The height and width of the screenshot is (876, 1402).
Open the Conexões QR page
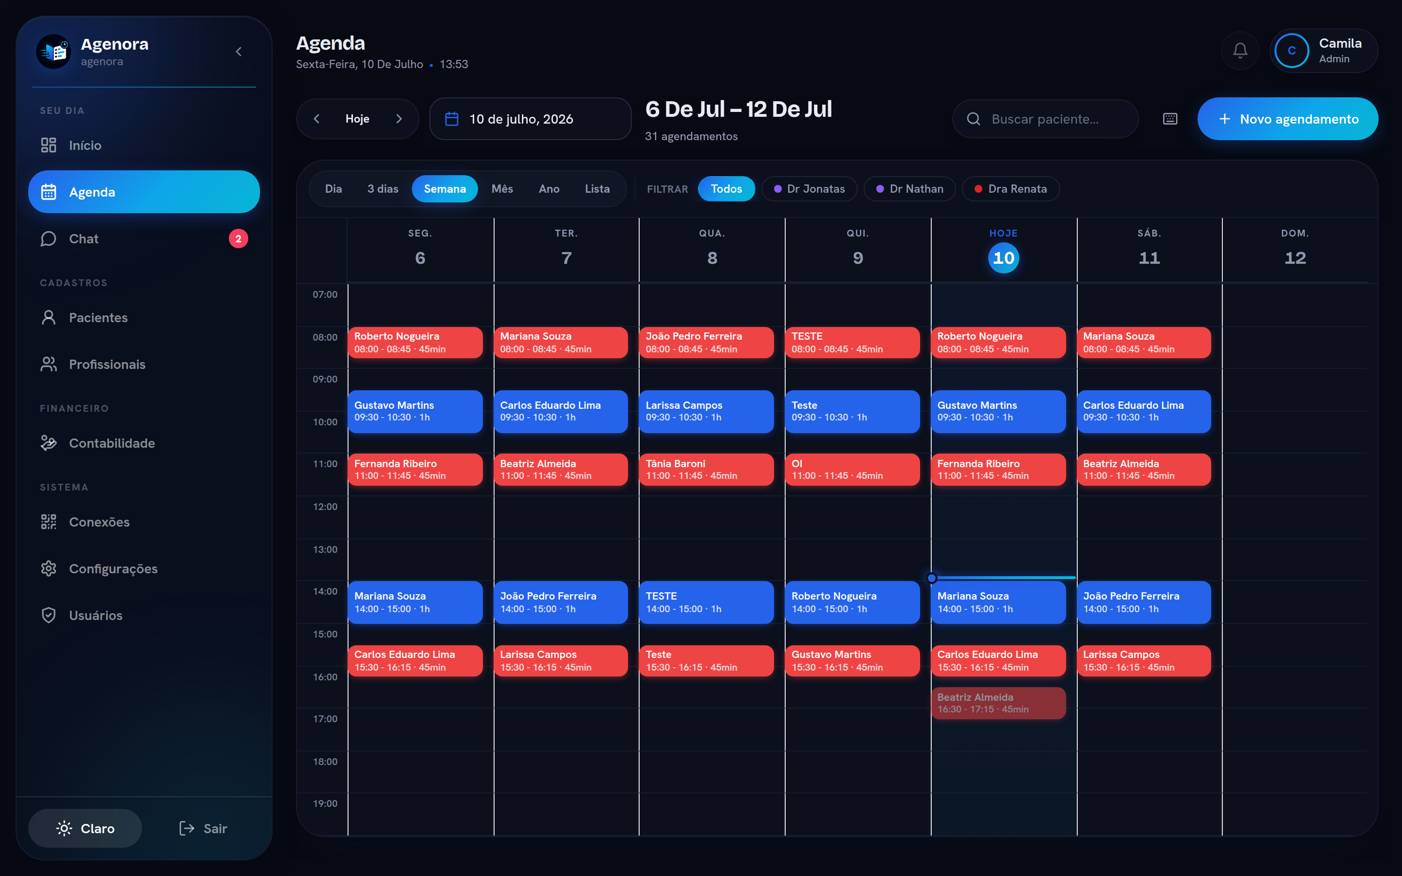pyautogui.click(x=144, y=522)
